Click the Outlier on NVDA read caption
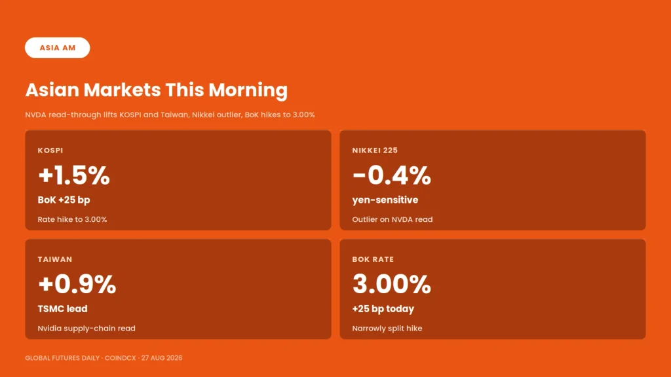This screenshot has height=377, width=671. 393,219
